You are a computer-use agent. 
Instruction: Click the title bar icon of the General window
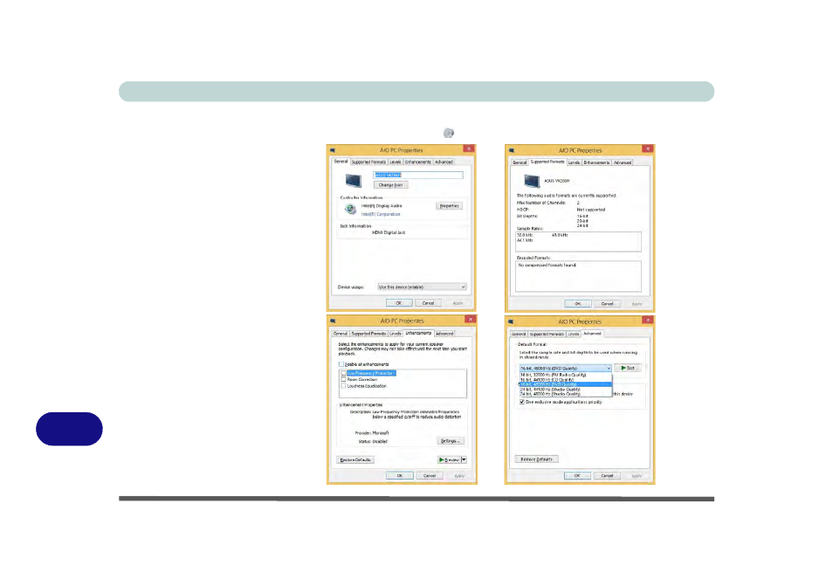pos(333,150)
